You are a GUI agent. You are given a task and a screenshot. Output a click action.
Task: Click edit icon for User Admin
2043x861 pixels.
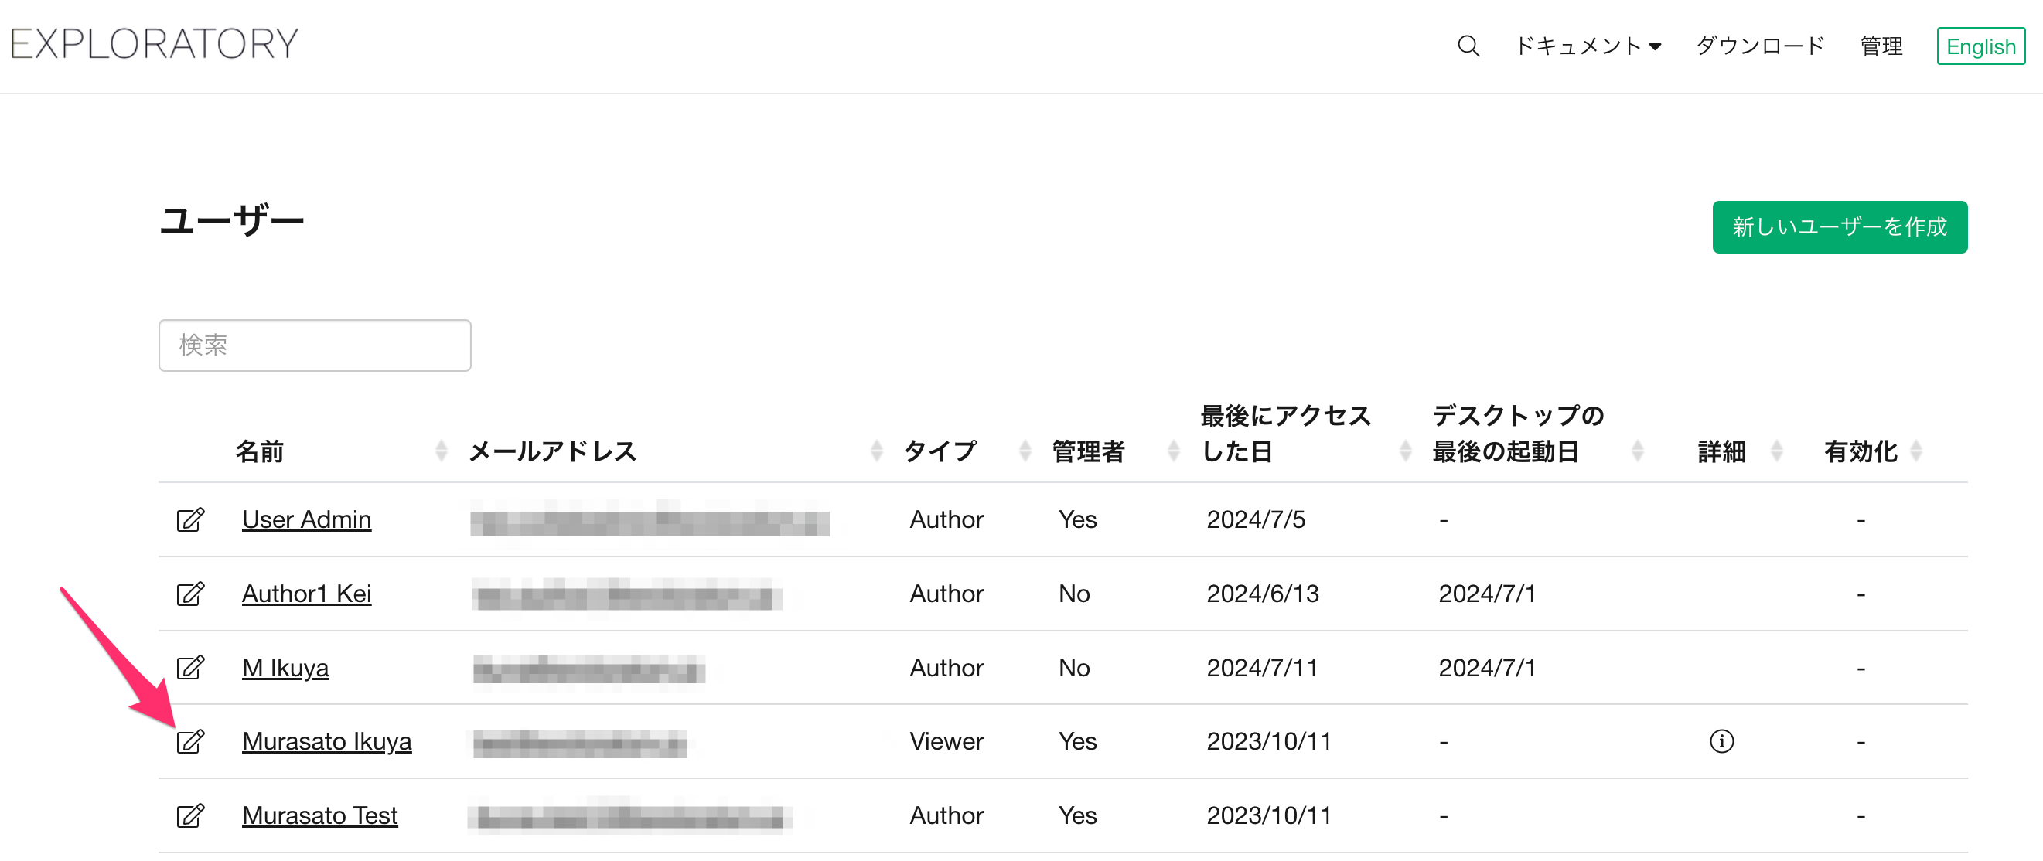[x=190, y=520]
